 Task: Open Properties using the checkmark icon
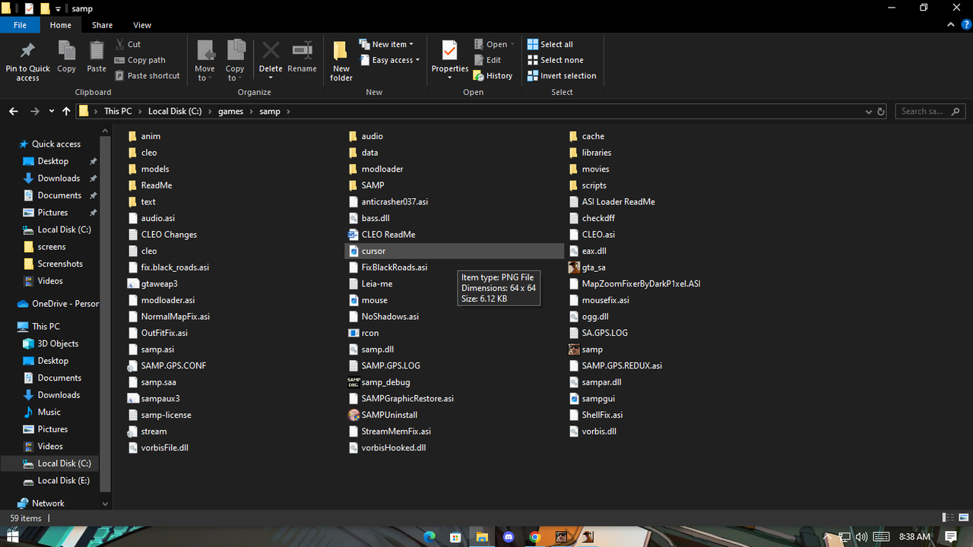coord(450,51)
